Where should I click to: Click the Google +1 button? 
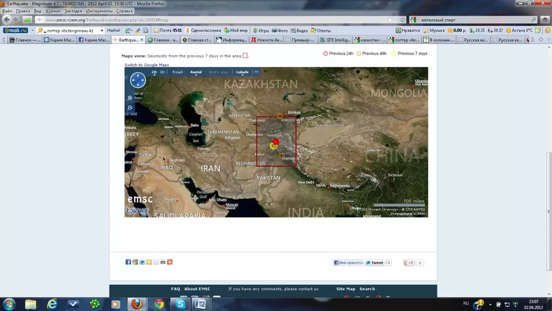[x=409, y=263]
